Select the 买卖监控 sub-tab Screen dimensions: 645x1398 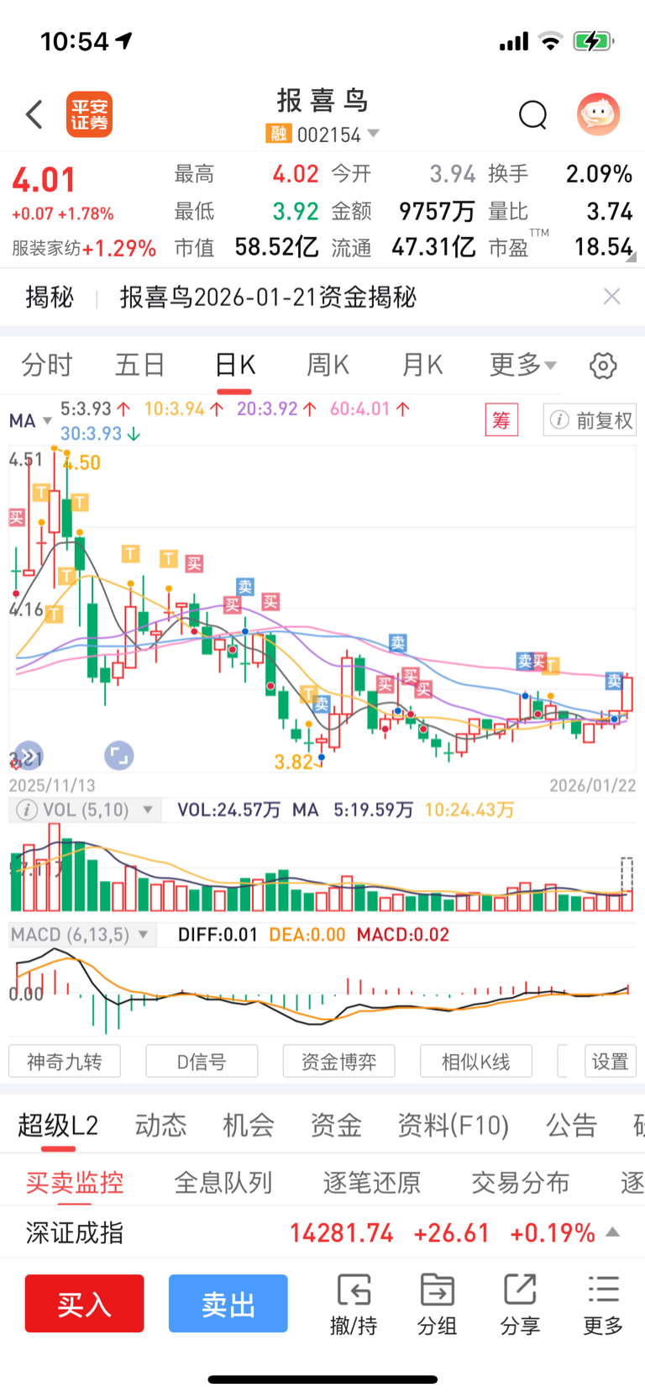(75, 1183)
